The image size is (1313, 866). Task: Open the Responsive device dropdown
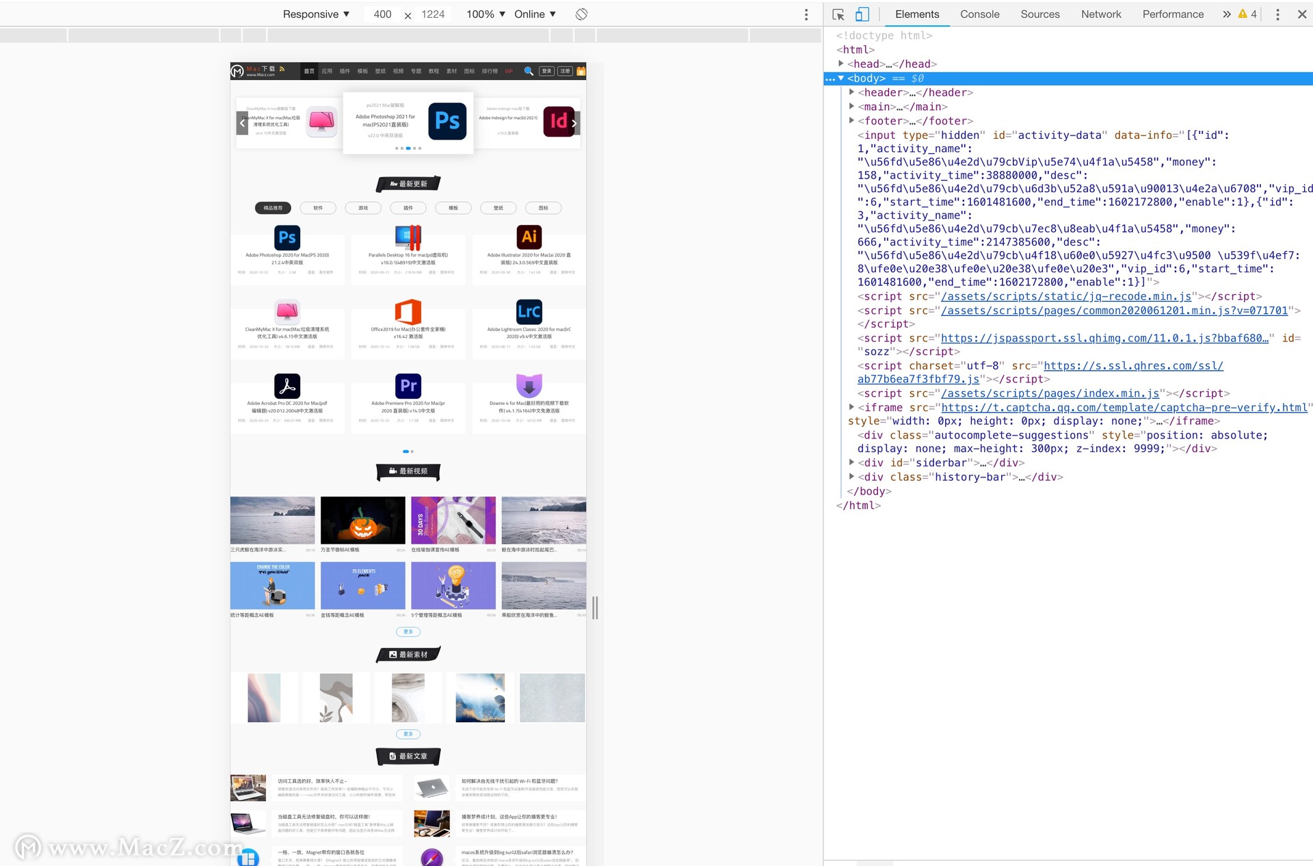point(316,14)
